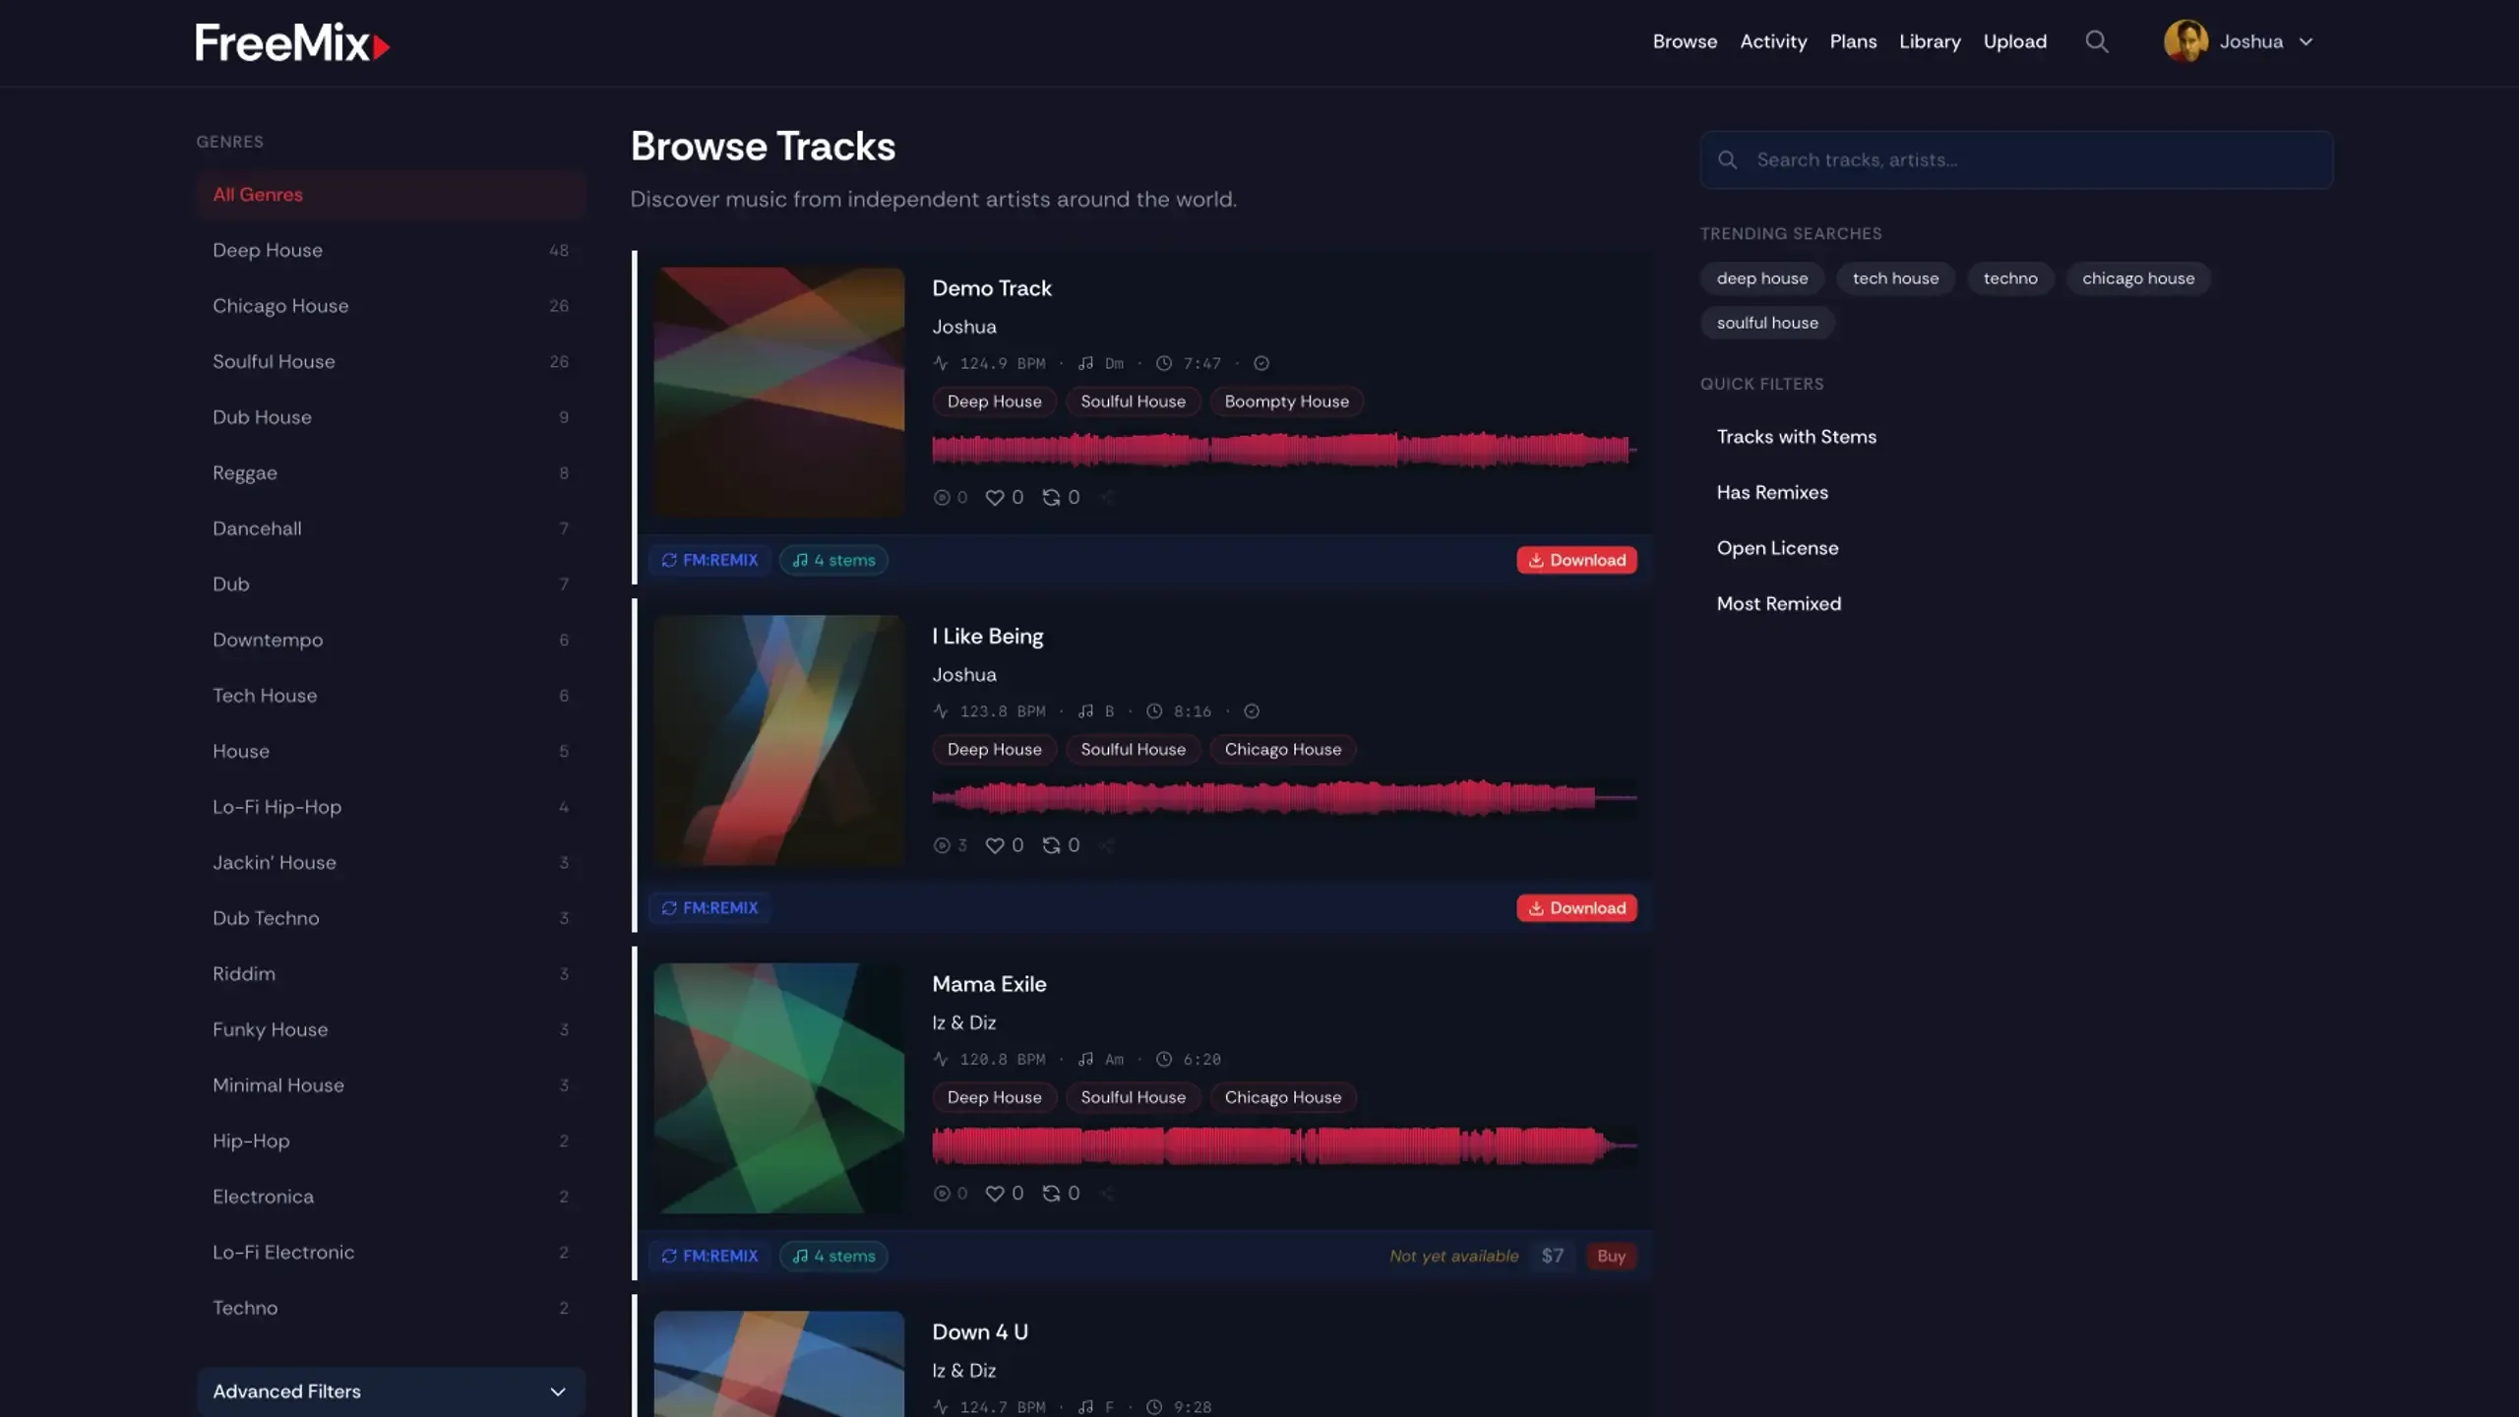This screenshot has width=2519, height=1417.
Task: Click share icon on Mama Exile
Action: point(1107,1193)
